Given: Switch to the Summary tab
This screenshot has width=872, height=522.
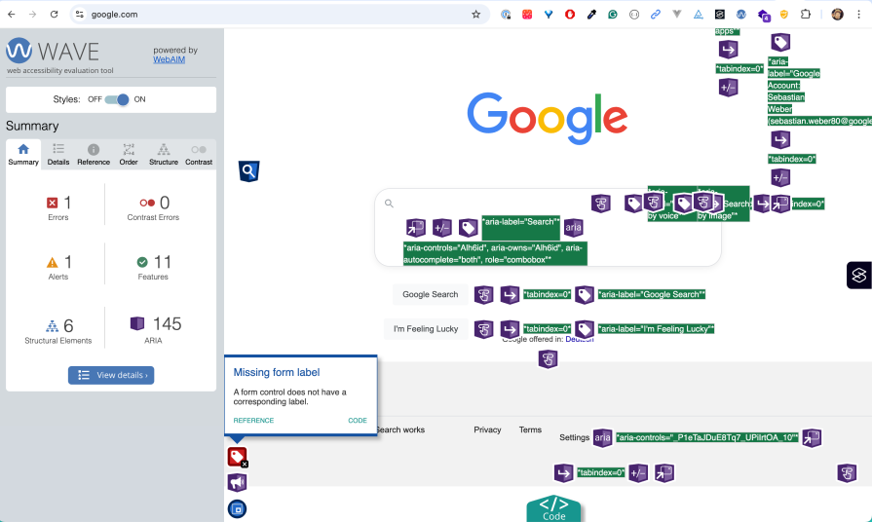Looking at the screenshot, I should [23, 155].
